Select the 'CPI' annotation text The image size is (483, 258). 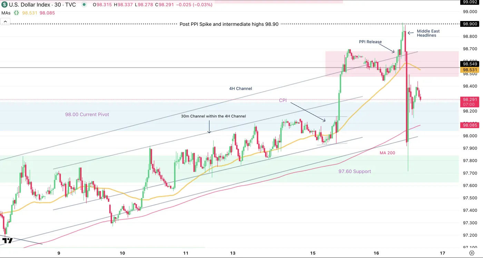(x=283, y=101)
